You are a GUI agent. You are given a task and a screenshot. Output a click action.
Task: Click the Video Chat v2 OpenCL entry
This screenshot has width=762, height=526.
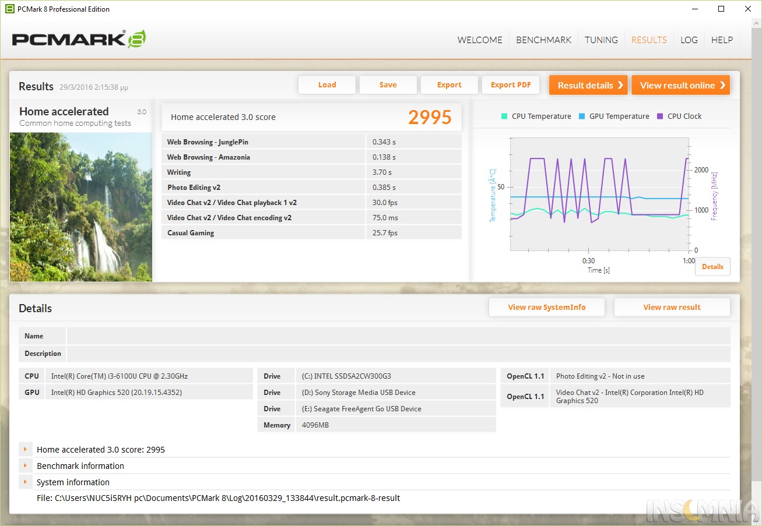[630, 396]
